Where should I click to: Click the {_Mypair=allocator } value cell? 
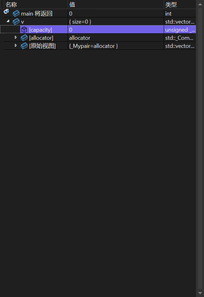pos(116,46)
